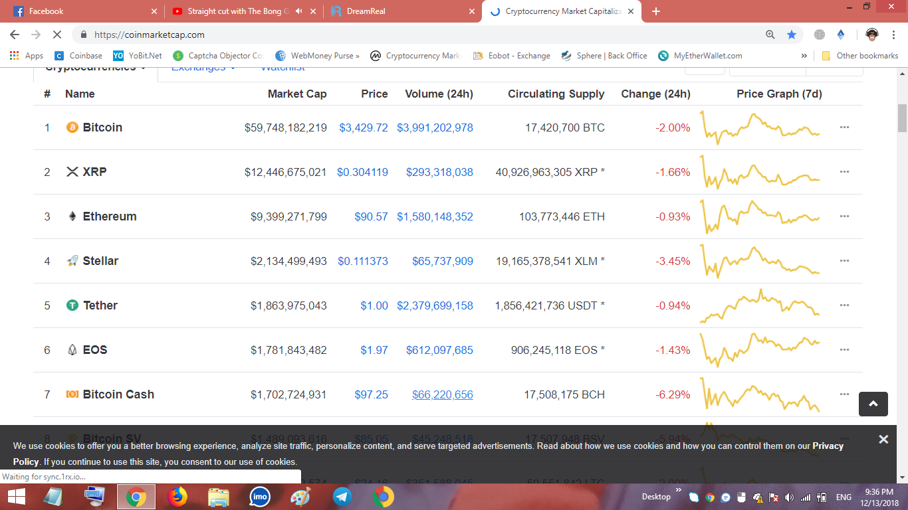Image resolution: width=908 pixels, height=510 pixels.
Task: Open the Notepad icon in taskbar
Action: tap(54, 497)
